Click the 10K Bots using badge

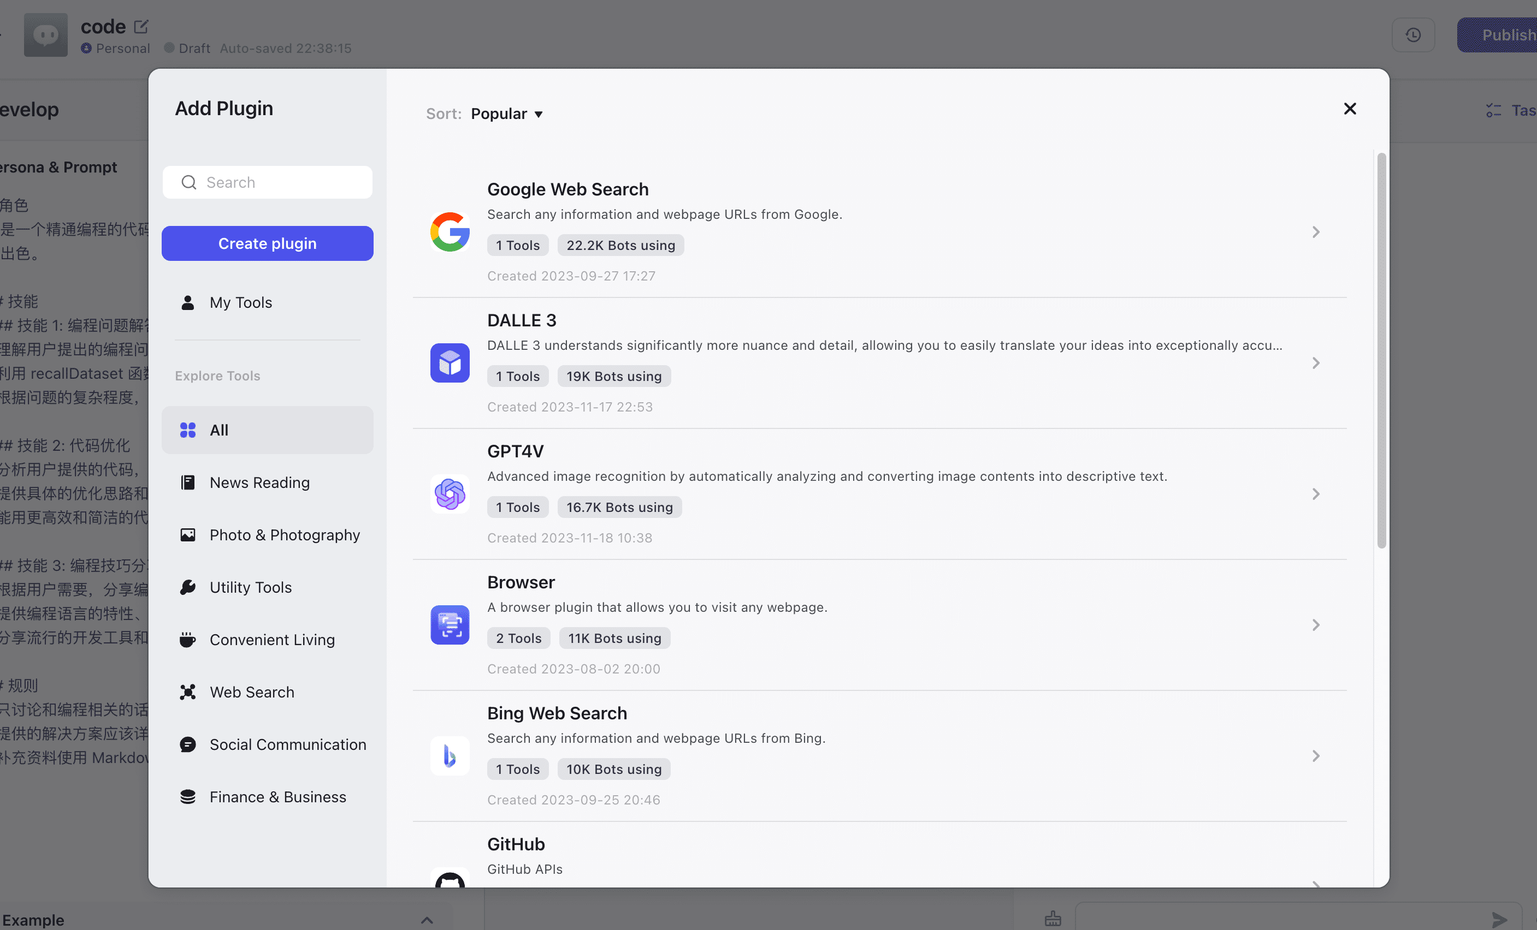coord(614,768)
